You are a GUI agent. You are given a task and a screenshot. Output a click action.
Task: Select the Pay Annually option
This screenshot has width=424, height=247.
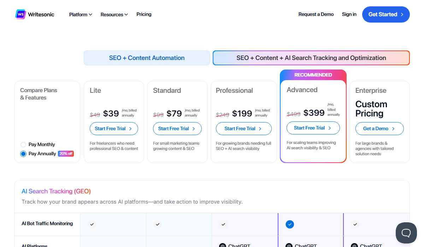pos(23,154)
